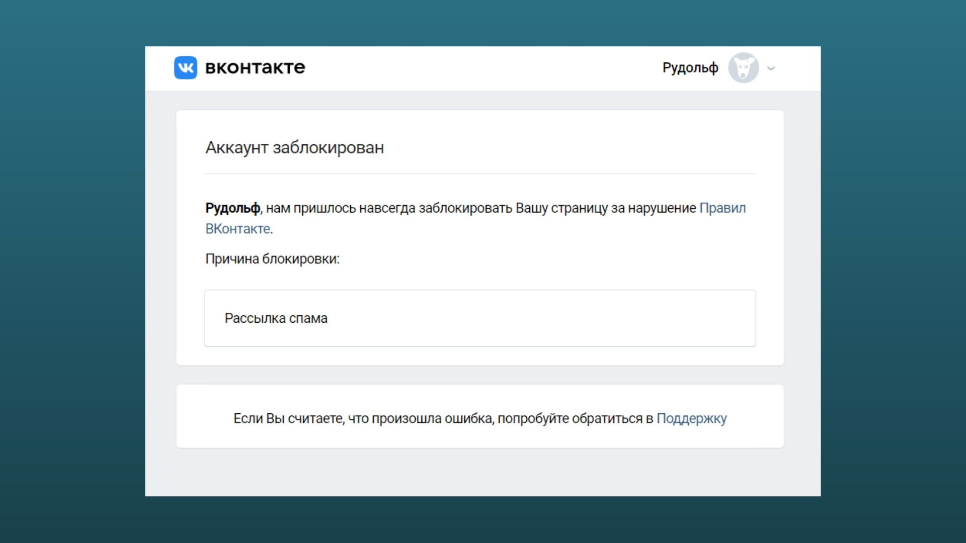The width and height of the screenshot is (966, 543).
Task: Open the Правил ВКонтакте rules link
Action: point(722,208)
